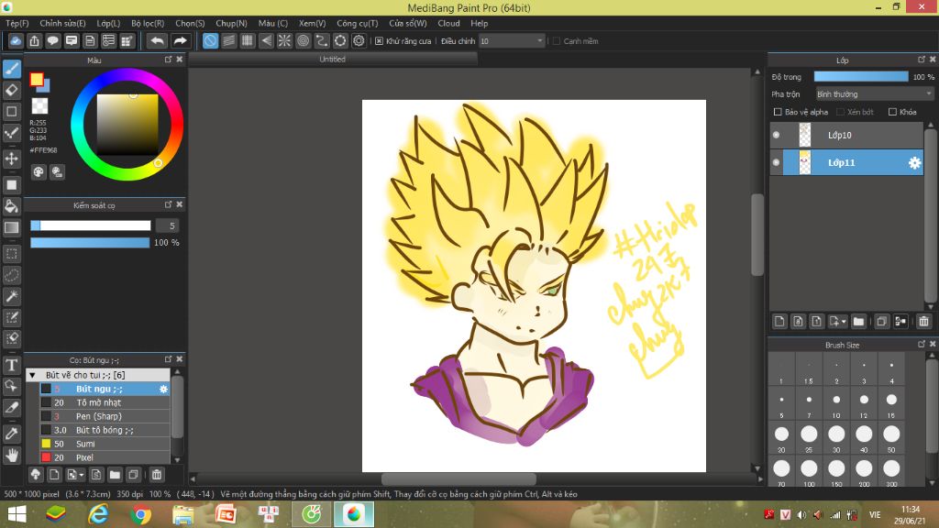
Task: Switch to the Untitled canvas tab
Action: (x=332, y=60)
